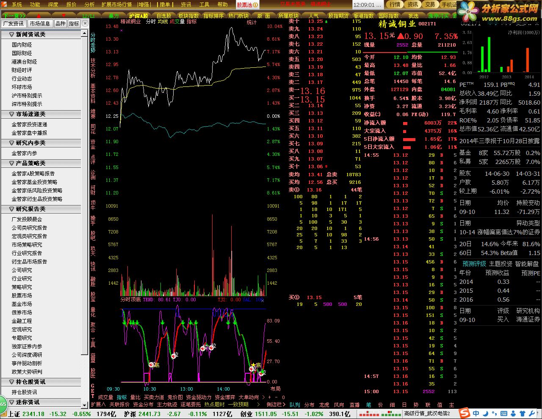This screenshot has height=419, width=542.
Task: Click the minus zoom symbol after 大单动向
Action: (x=276, y=397)
